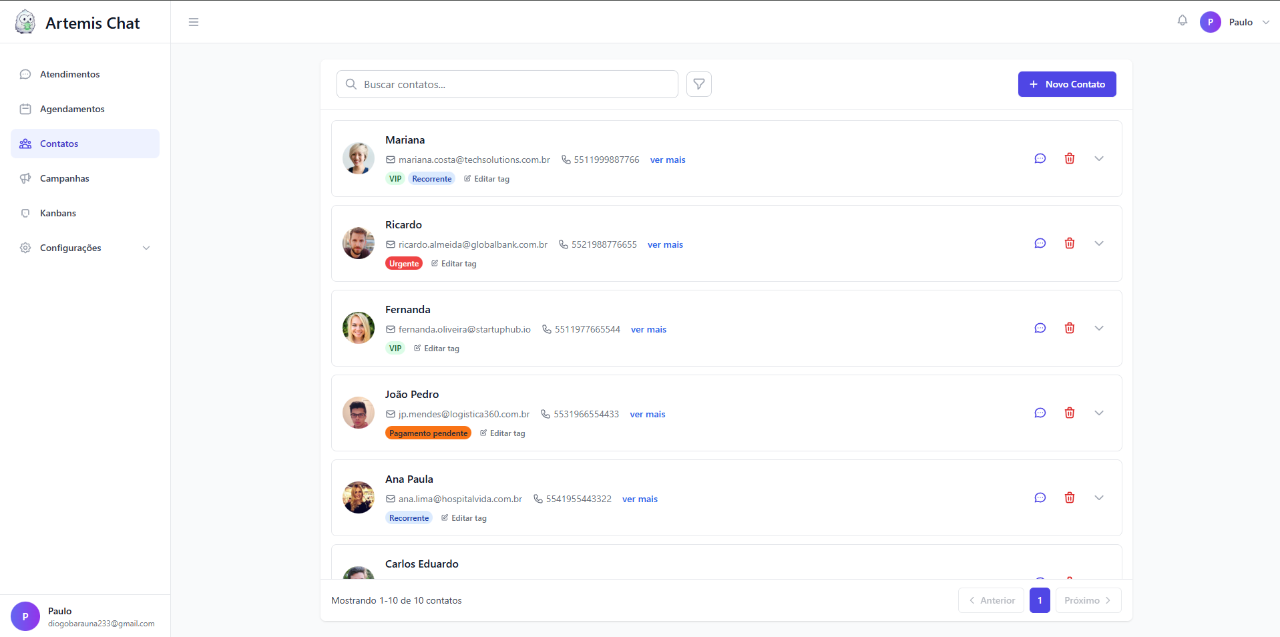This screenshot has height=637, width=1280.
Task: Delete the Ricardo contact
Action: 1069,243
